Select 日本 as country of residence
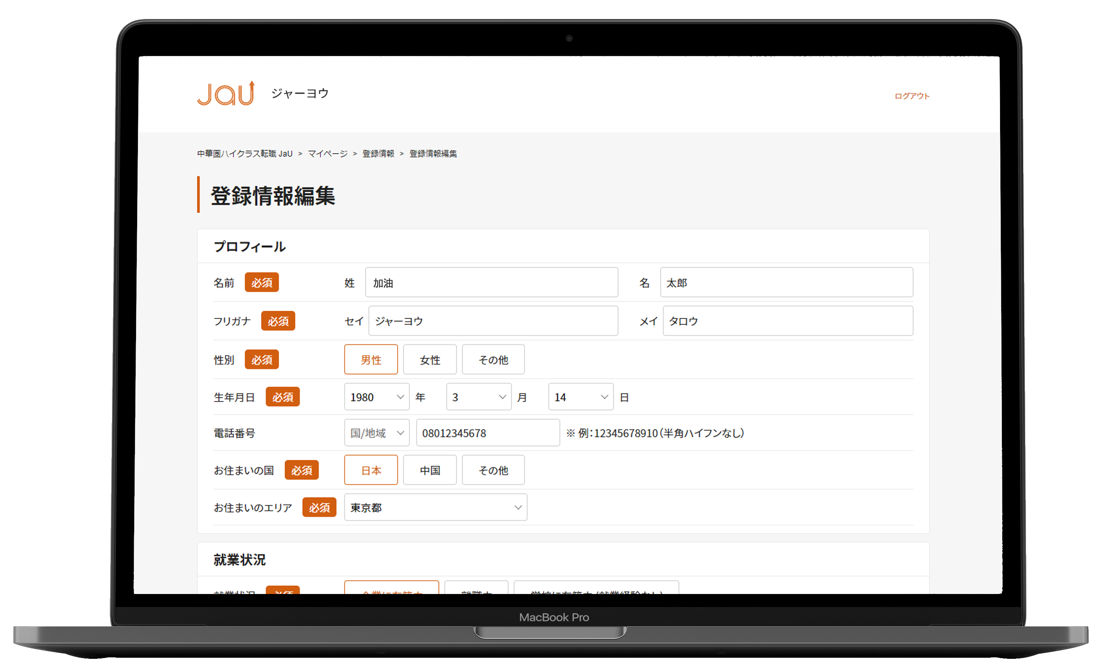The width and height of the screenshot is (1112, 667). point(371,470)
